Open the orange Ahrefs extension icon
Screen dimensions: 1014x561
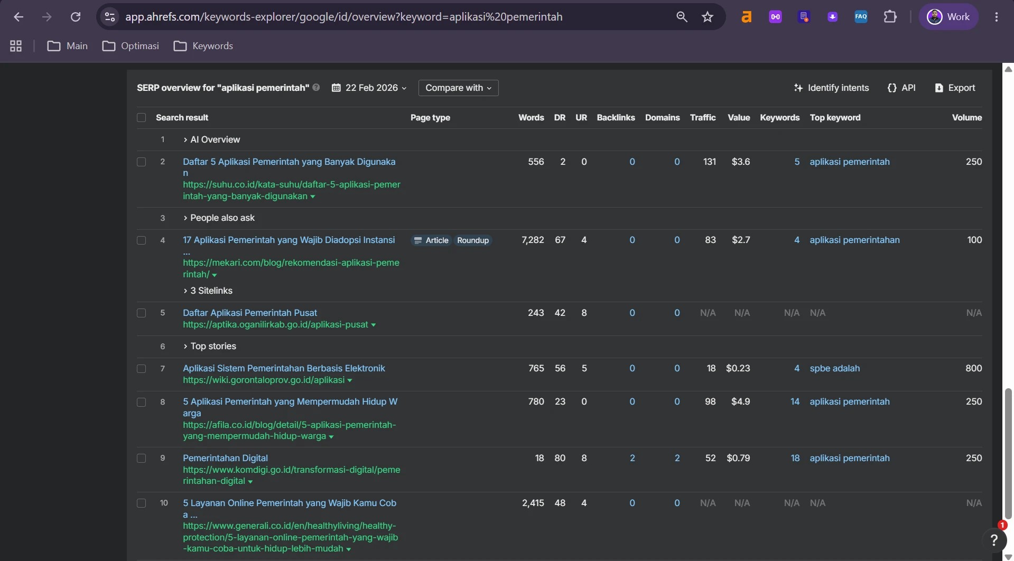tap(746, 17)
